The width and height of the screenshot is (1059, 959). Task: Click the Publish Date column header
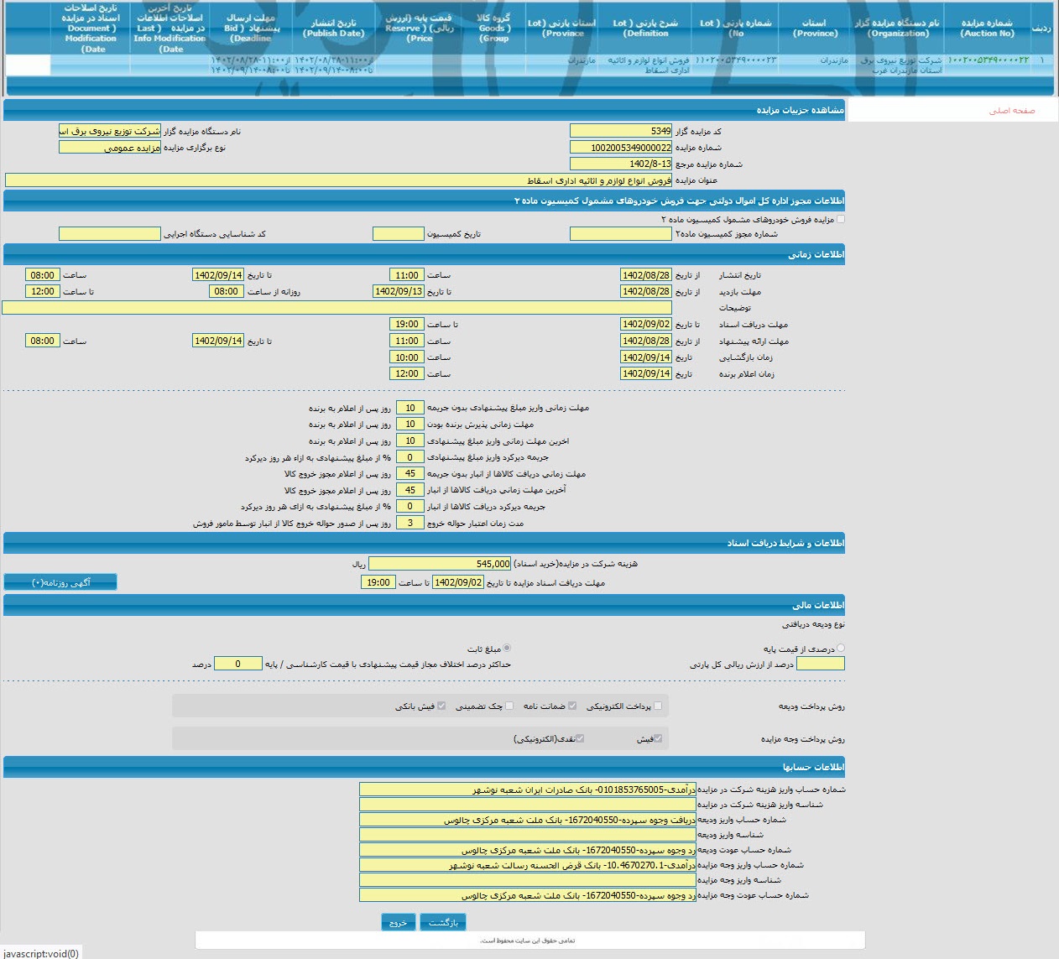click(x=333, y=29)
